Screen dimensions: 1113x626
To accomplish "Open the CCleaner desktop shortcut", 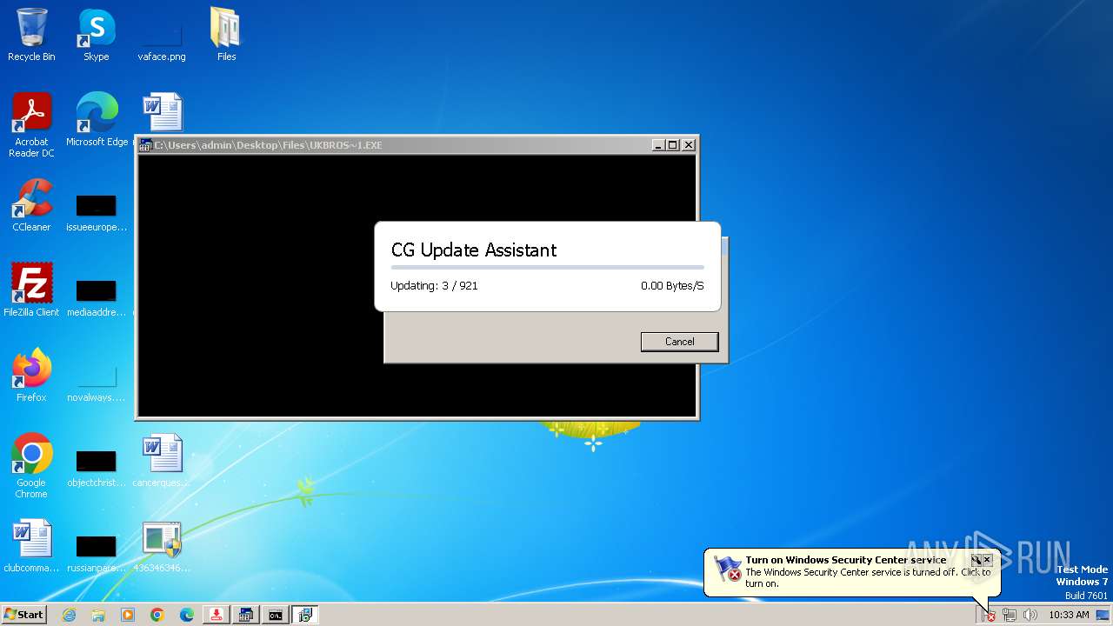I will (31, 205).
